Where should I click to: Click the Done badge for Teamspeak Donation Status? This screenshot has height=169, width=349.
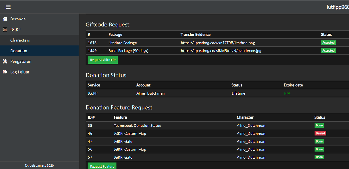point(319,125)
